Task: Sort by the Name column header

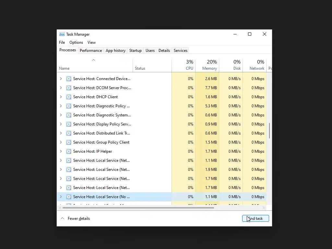Action: pos(95,65)
